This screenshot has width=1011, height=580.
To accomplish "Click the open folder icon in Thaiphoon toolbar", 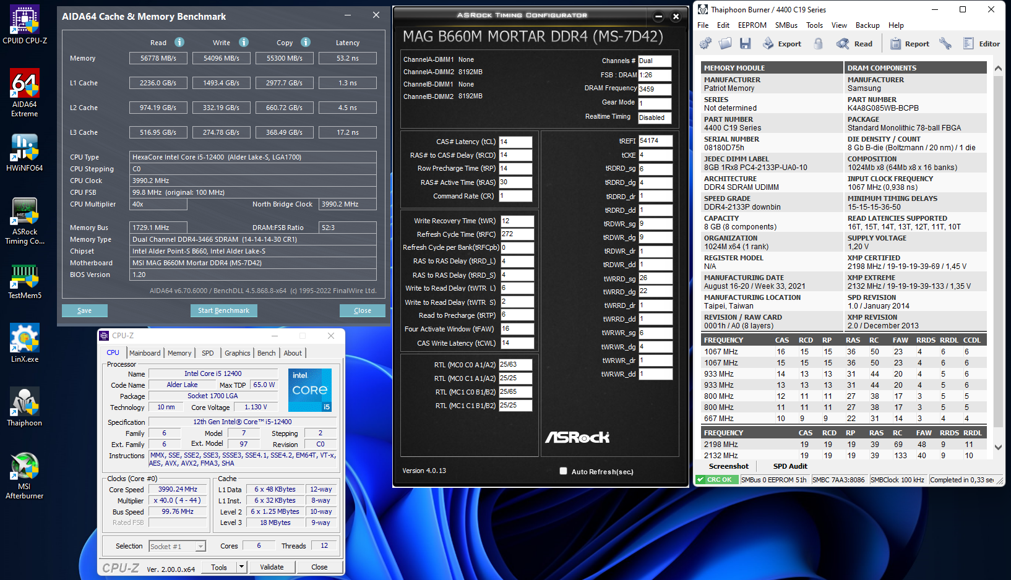I will [725, 43].
